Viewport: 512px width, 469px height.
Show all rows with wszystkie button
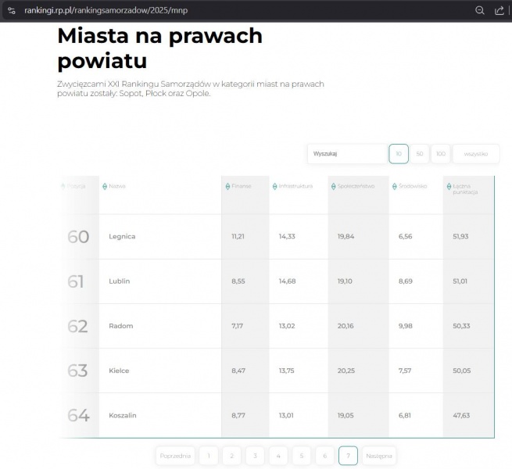click(475, 154)
